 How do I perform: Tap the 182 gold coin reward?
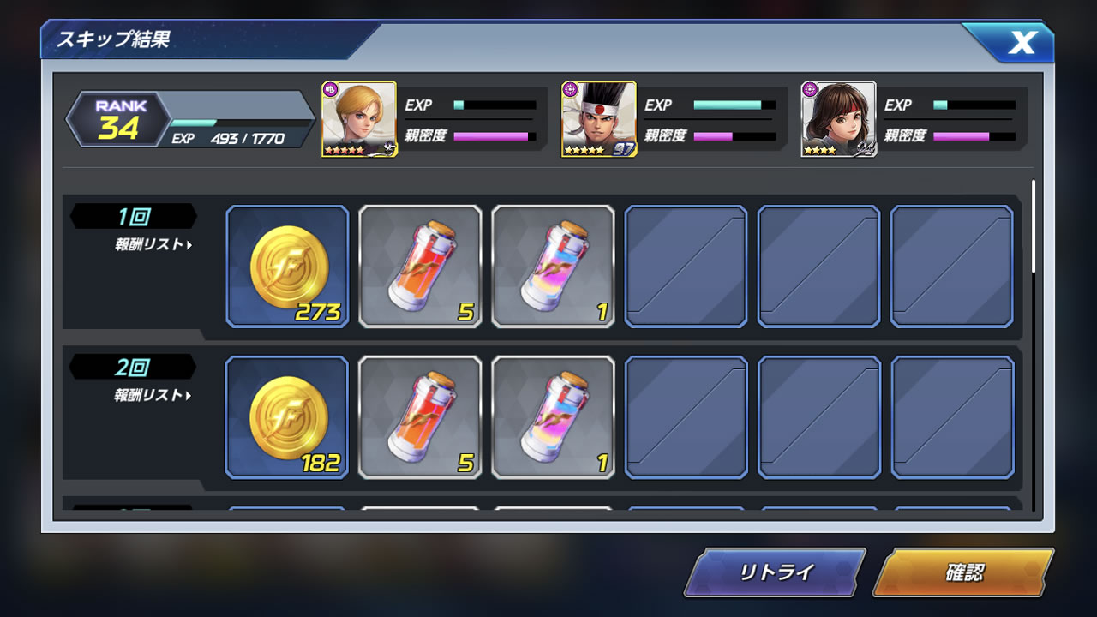[287, 417]
